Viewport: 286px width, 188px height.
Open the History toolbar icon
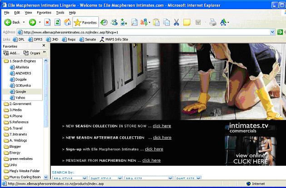pos(104,22)
